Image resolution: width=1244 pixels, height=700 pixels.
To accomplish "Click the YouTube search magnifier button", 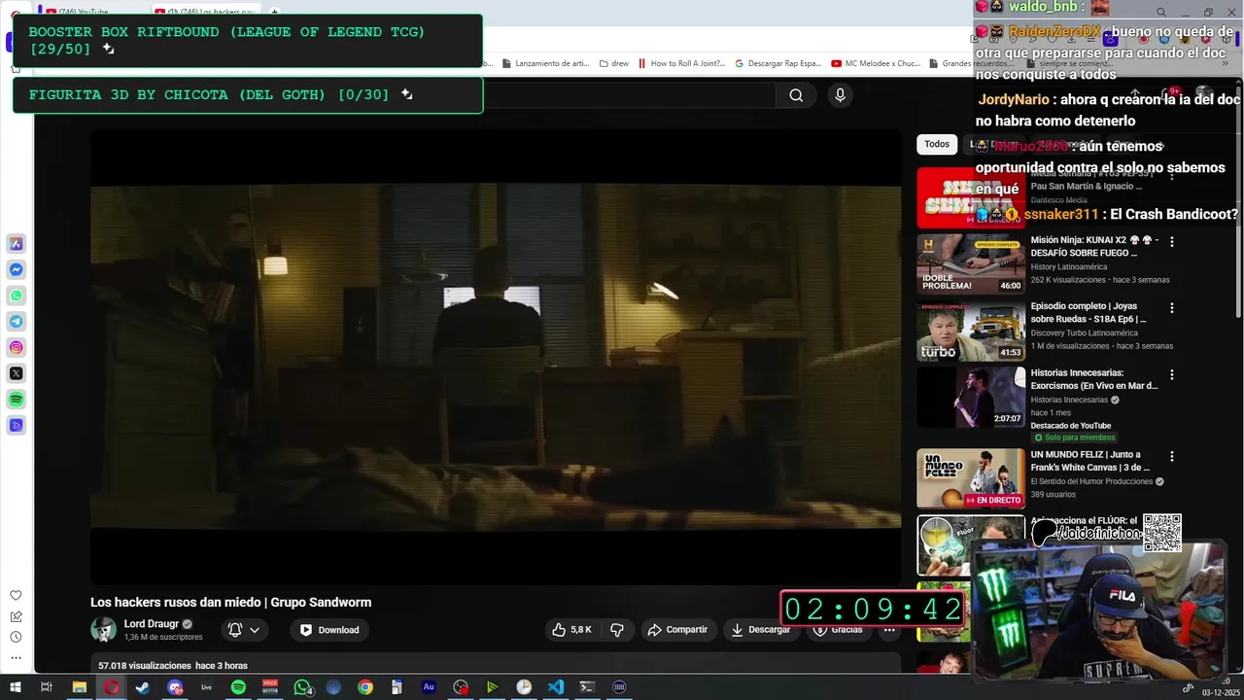I will point(796,95).
